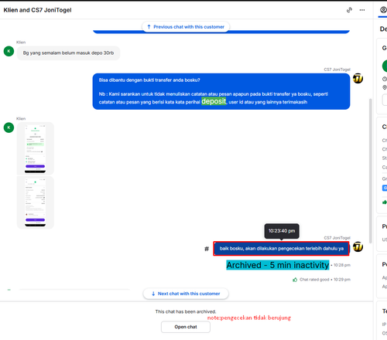Open the three-dot more options menu
Viewport: 387px width, 340px height.
coord(362,10)
